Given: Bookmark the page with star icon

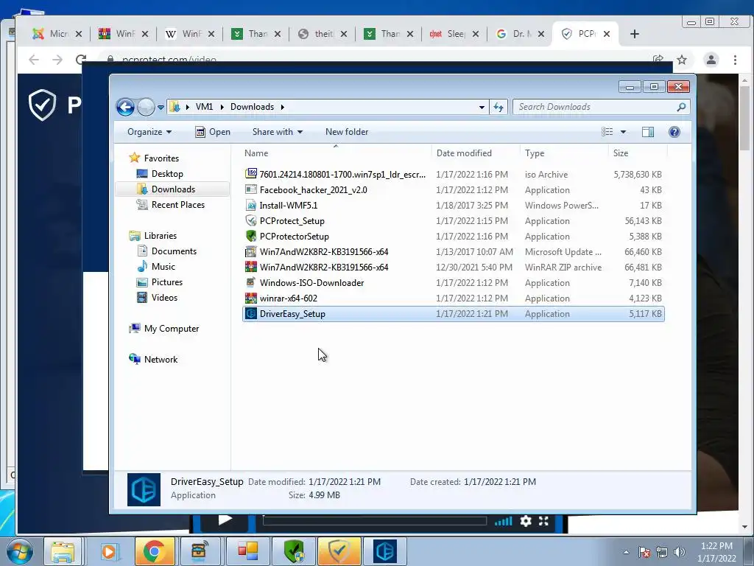Looking at the screenshot, I should point(681,60).
